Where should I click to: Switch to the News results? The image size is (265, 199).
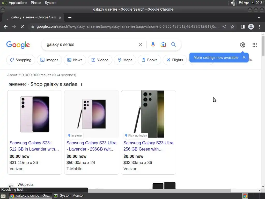75,60
